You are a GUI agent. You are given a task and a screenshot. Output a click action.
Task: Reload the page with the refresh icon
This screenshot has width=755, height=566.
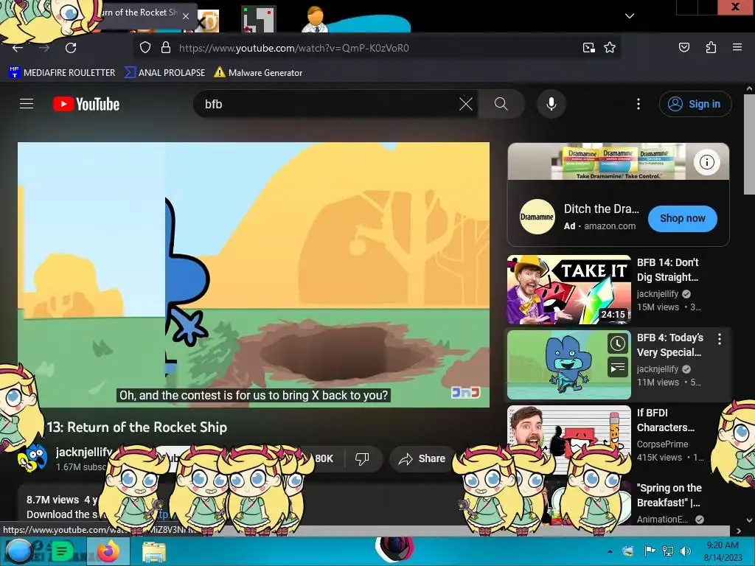coord(71,48)
